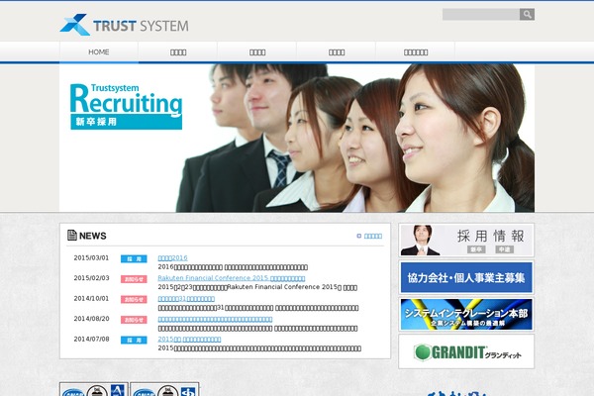Image resolution: width=594 pixels, height=396 pixels.
Task: Open the last navigation menu item
Action: pyautogui.click(x=416, y=51)
